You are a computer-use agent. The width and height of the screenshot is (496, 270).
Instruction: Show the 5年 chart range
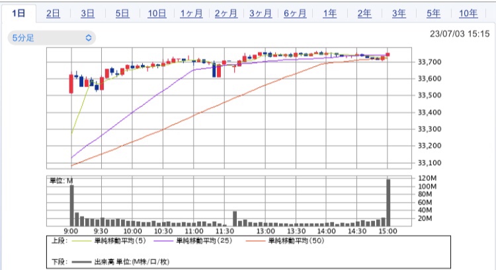pyautogui.click(x=433, y=14)
